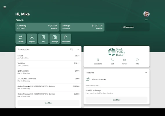Expand the Transfers card options menu
165x116 pixels.
pyautogui.click(x=146, y=72)
